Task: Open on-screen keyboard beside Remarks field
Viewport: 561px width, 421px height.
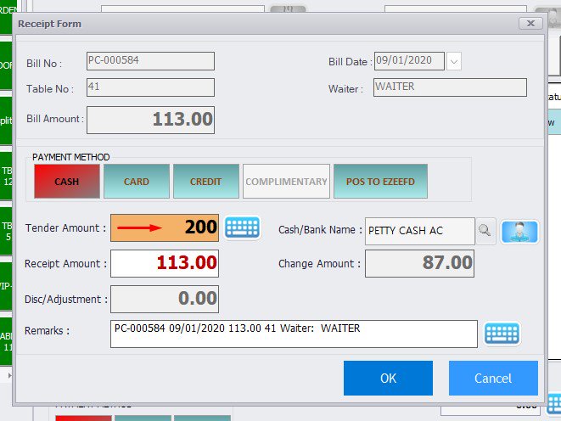Action: pyautogui.click(x=502, y=333)
